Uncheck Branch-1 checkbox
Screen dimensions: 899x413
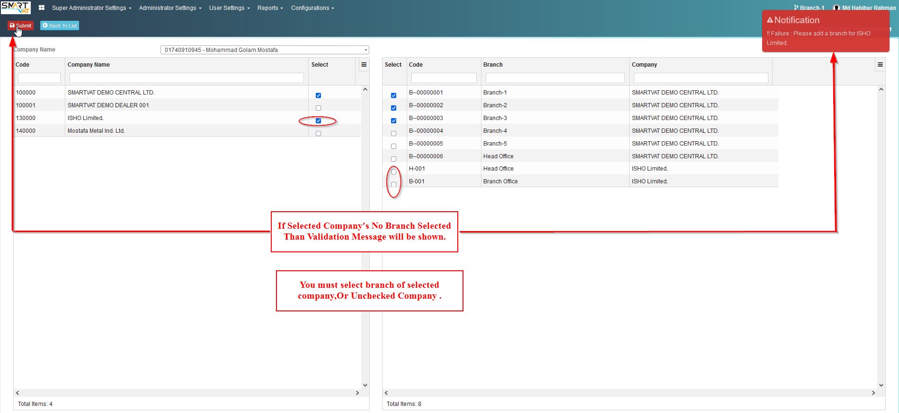(393, 95)
